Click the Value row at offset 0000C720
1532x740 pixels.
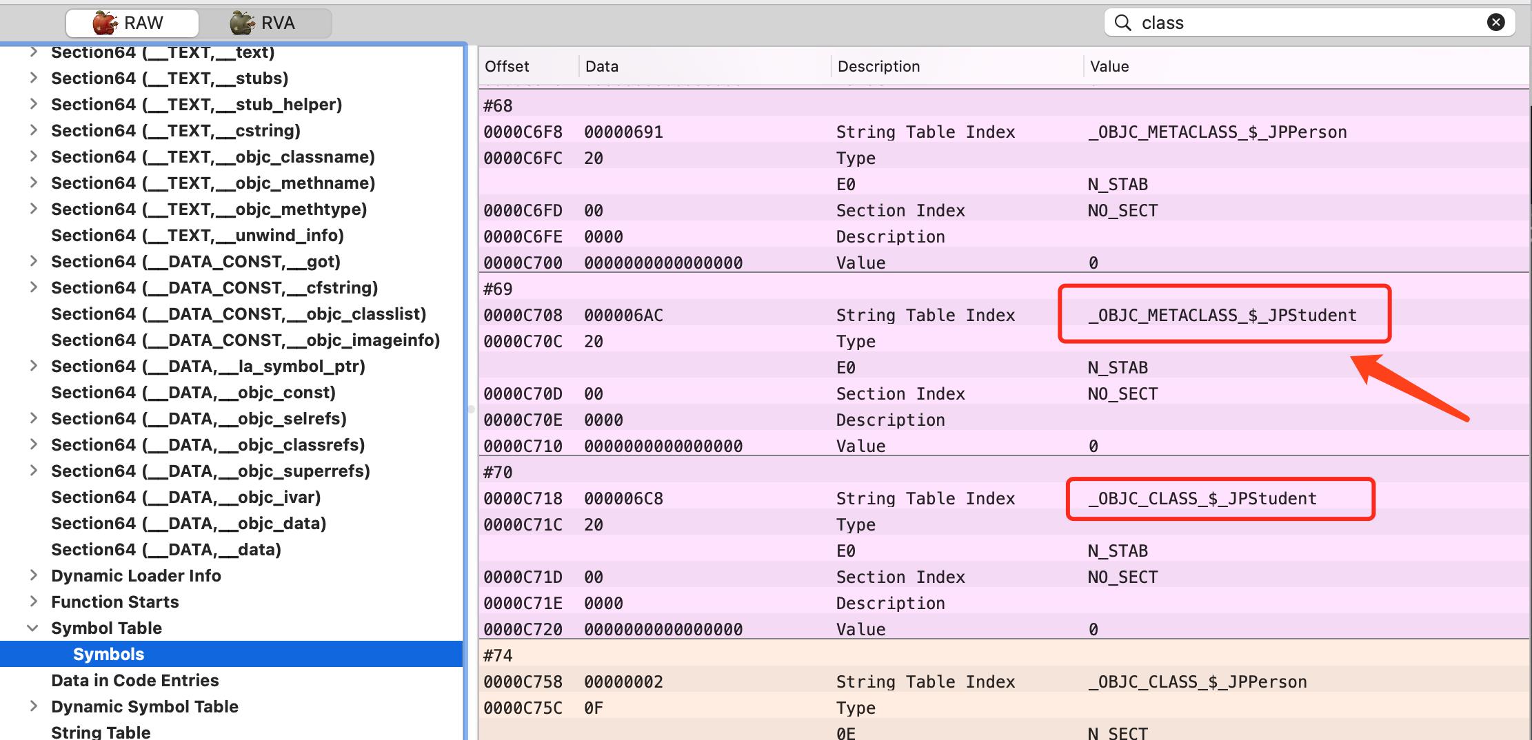[1004, 629]
